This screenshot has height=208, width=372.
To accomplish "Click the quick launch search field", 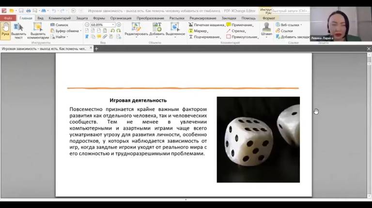I will point(291,11).
